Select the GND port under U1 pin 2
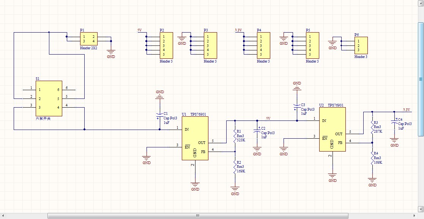This screenshot has height=219, width=424. (195, 186)
